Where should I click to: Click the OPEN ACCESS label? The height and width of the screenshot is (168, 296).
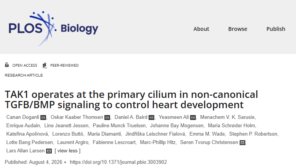(x=25, y=65)
